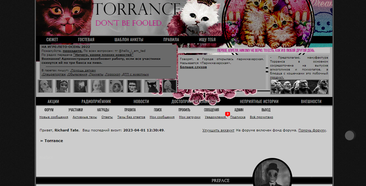This screenshot has width=366, height=186.
Task: Click the black cat silhouette avatar
Action: click(152, 86)
